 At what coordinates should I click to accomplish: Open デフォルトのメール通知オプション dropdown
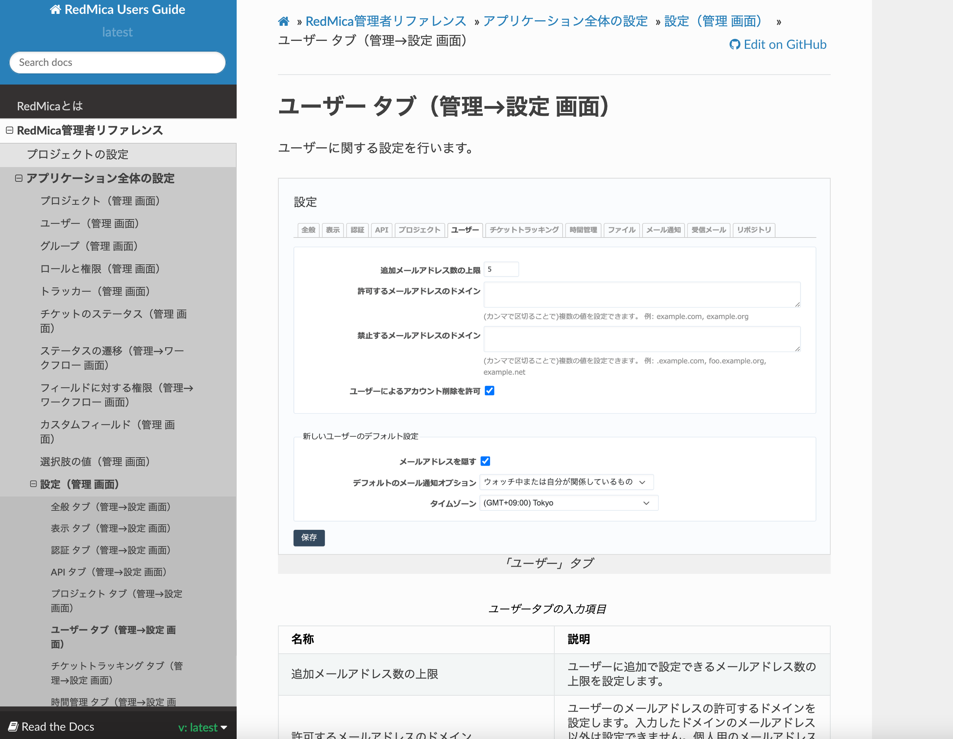566,482
